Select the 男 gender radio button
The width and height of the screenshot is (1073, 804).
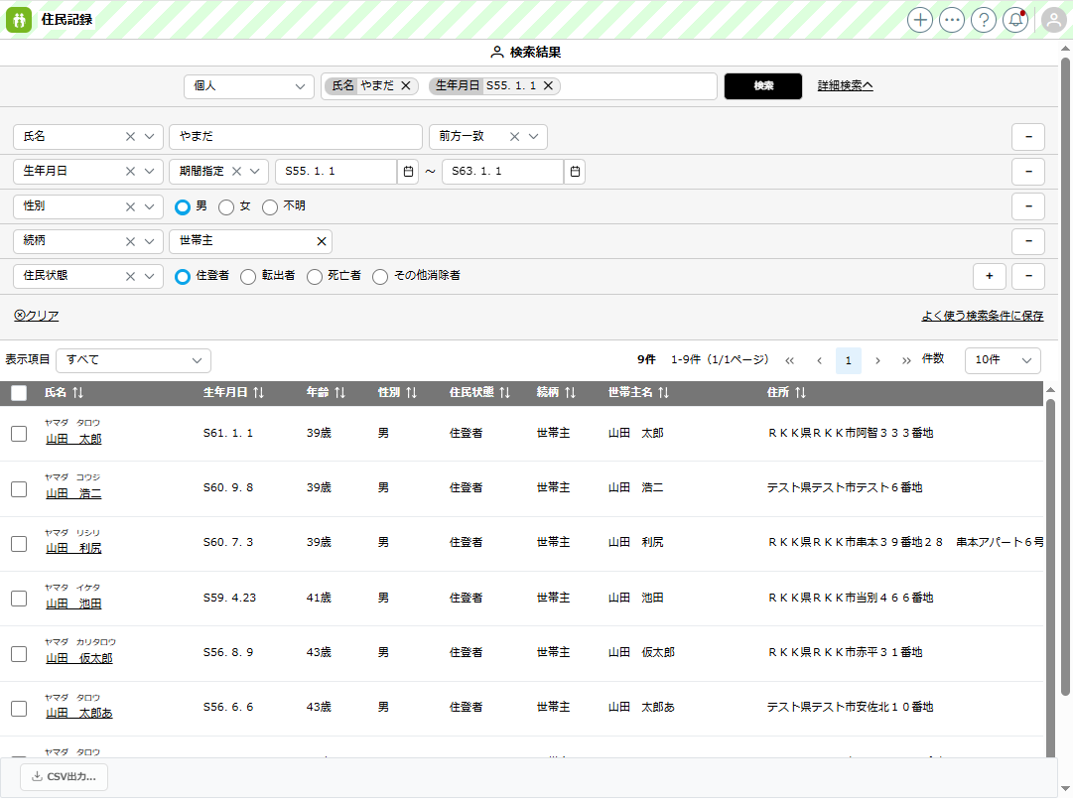182,206
